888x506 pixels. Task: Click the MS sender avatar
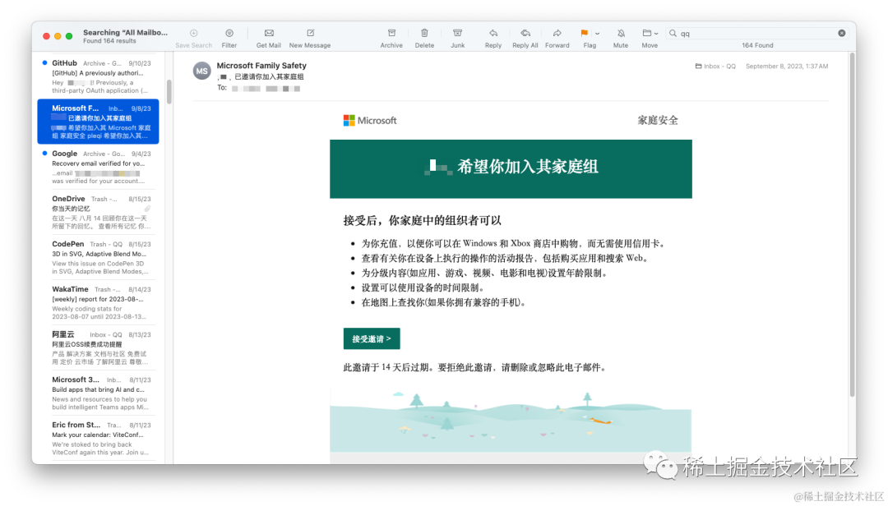pyautogui.click(x=201, y=71)
